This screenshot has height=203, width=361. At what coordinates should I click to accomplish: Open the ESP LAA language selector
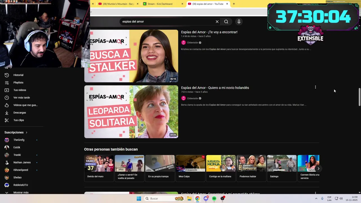tap(329, 198)
